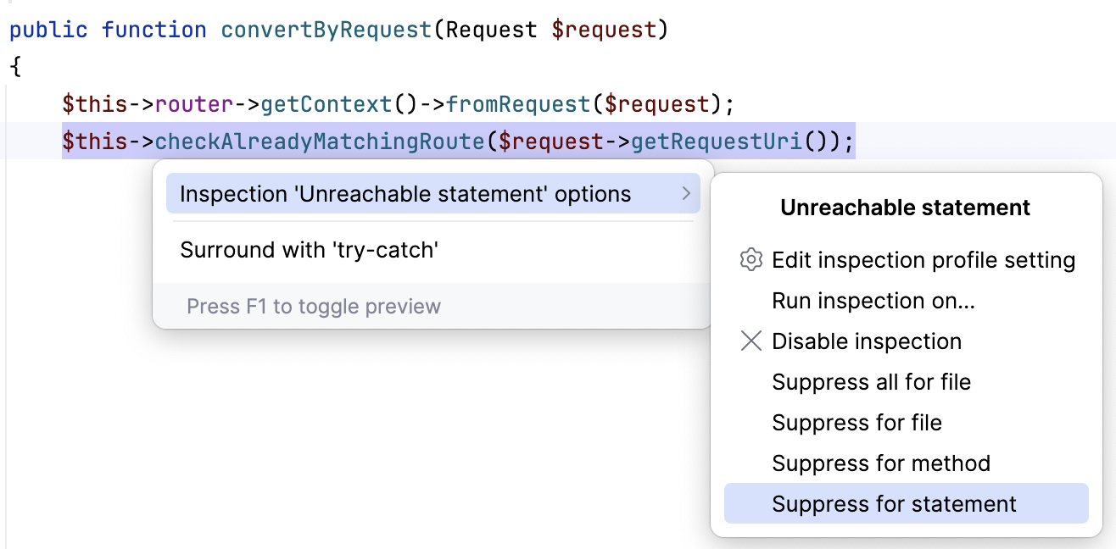Expand the inspection options submenu arrow
The image size is (1116, 549).
686,194
